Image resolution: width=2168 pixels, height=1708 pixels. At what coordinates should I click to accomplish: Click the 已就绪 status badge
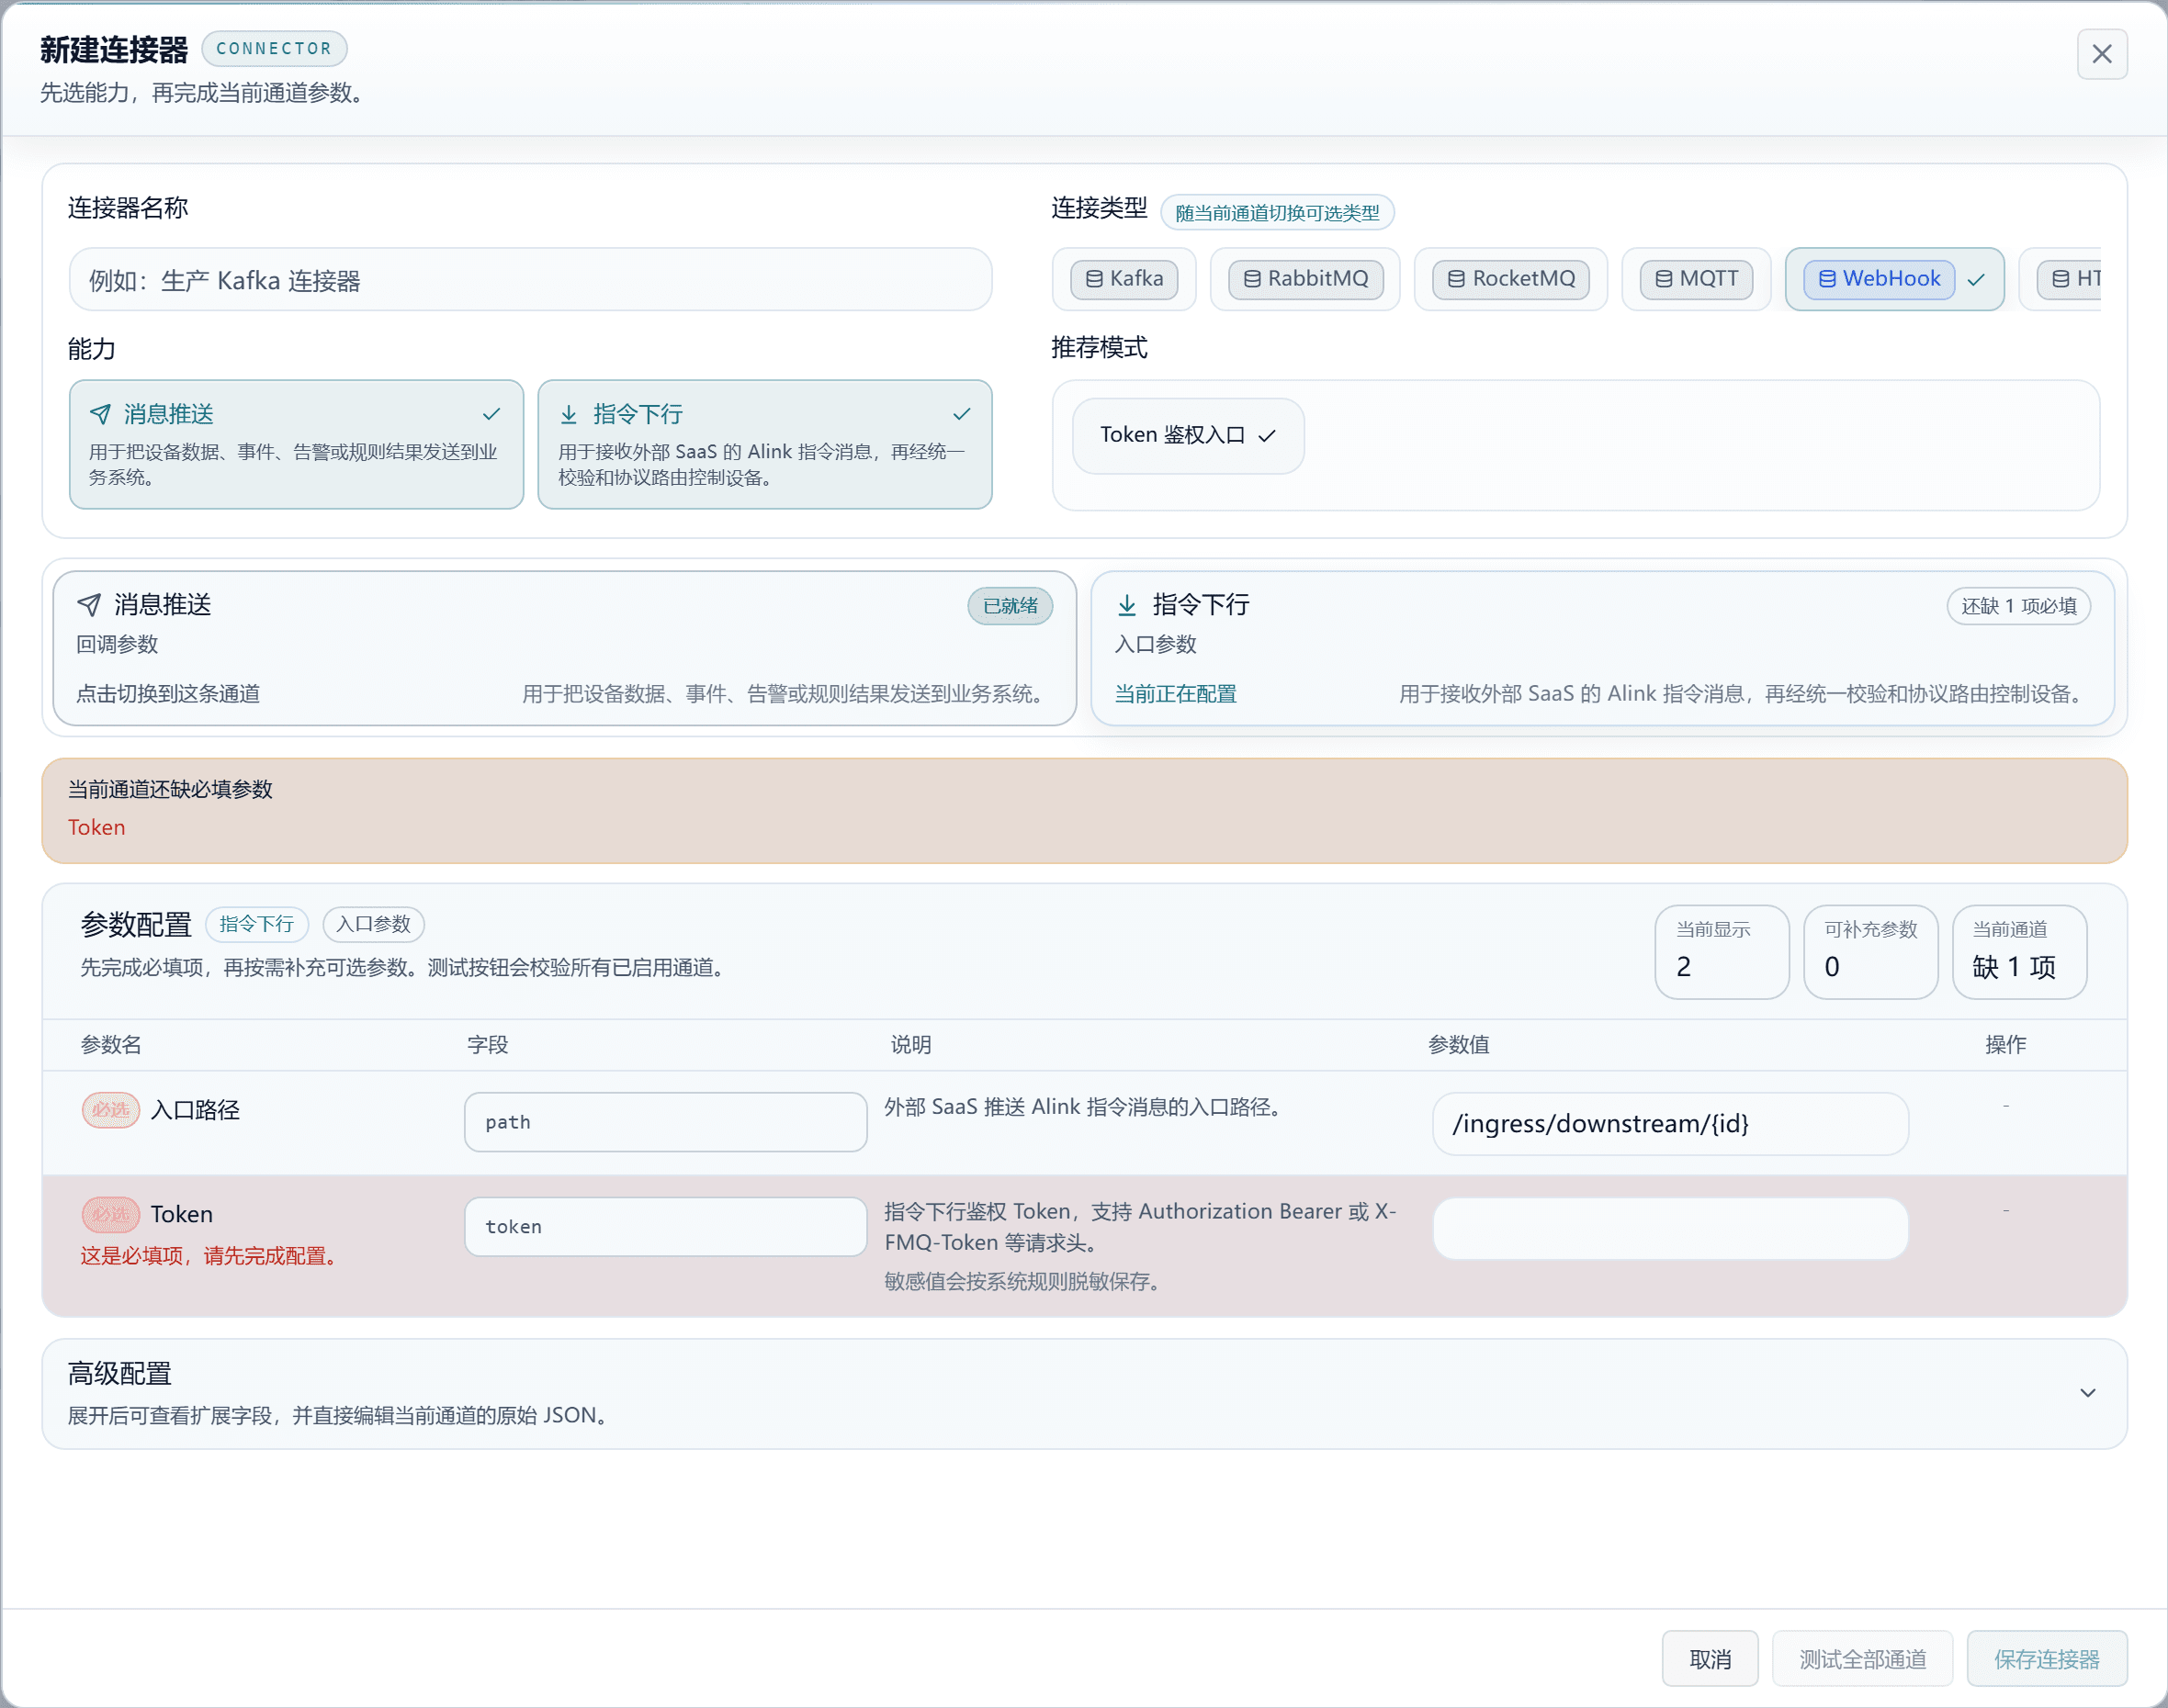(1010, 606)
